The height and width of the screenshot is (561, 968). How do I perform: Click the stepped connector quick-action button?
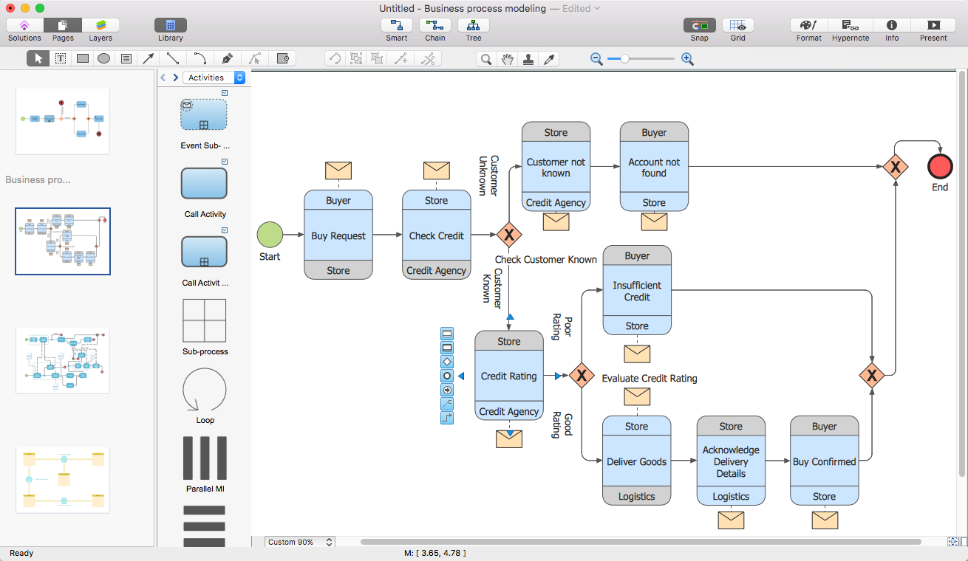[x=447, y=418]
